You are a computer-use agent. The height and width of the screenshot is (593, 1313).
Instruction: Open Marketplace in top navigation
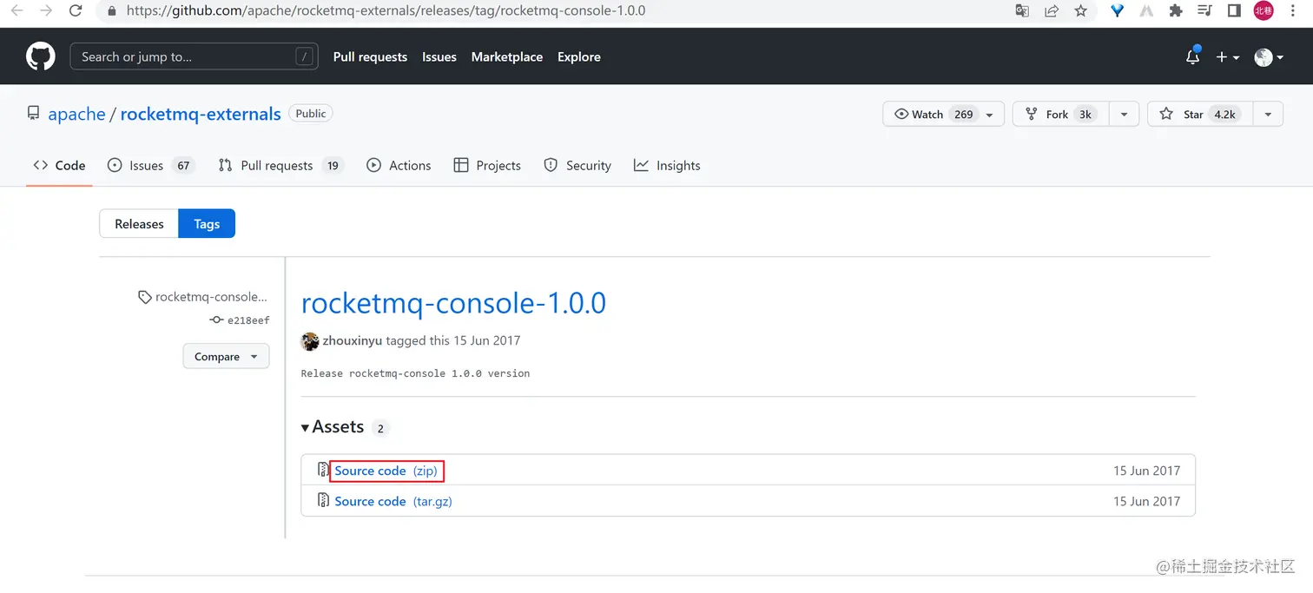pyautogui.click(x=507, y=56)
